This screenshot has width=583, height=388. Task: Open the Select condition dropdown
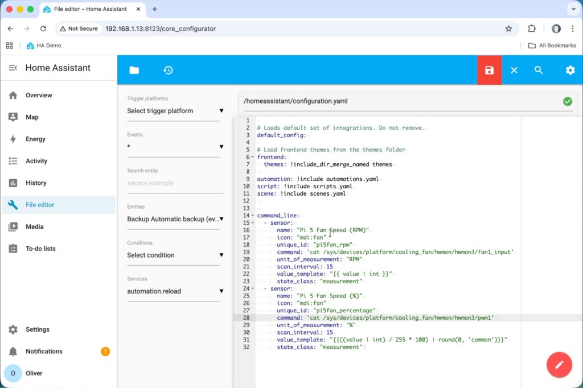click(x=174, y=255)
